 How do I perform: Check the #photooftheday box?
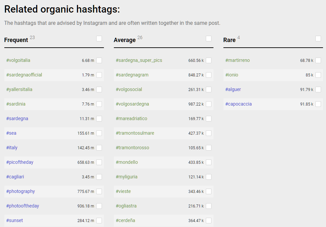(x=99, y=206)
